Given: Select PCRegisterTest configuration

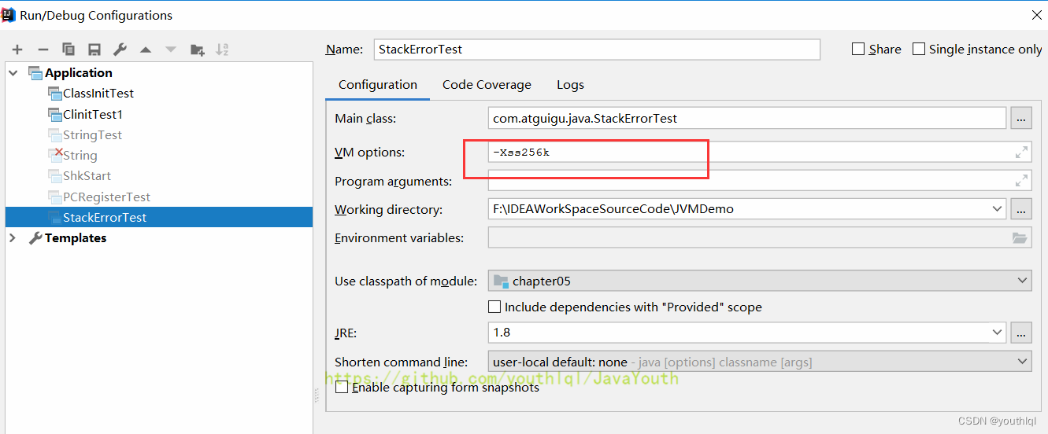Looking at the screenshot, I should tap(106, 197).
